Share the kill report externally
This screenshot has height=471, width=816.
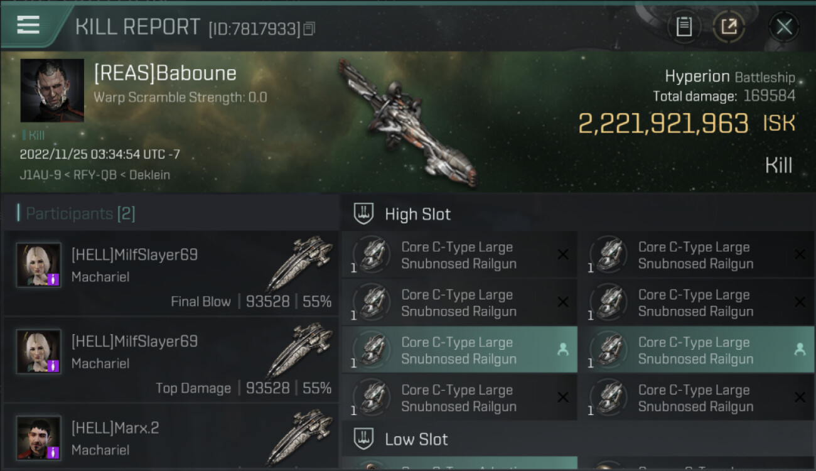[x=728, y=27]
